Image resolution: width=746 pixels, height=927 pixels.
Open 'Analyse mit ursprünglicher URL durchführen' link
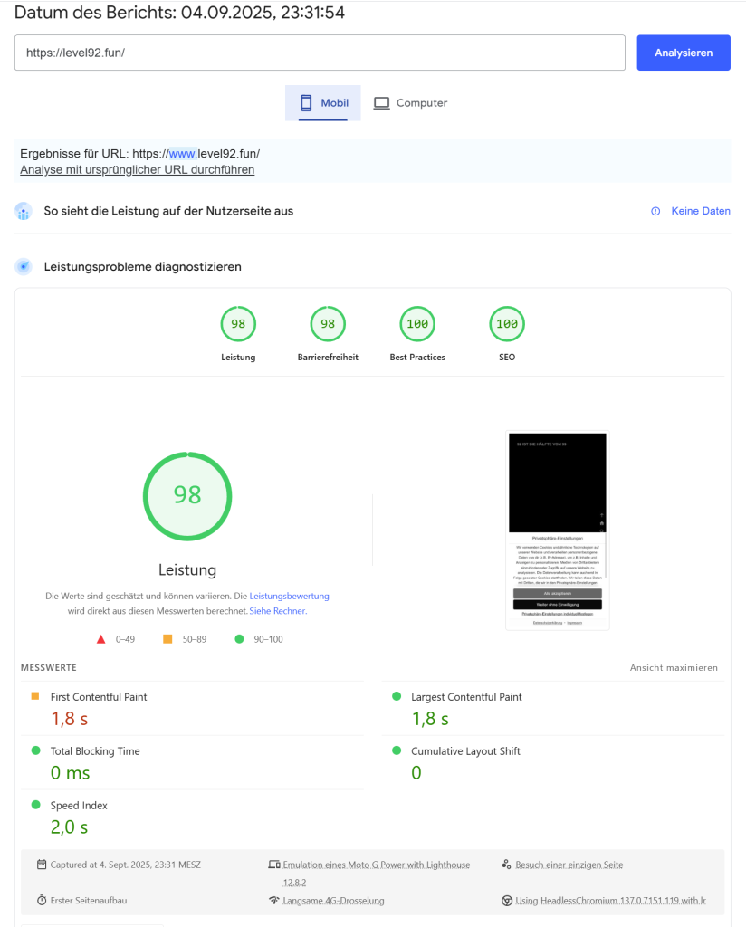click(x=137, y=169)
